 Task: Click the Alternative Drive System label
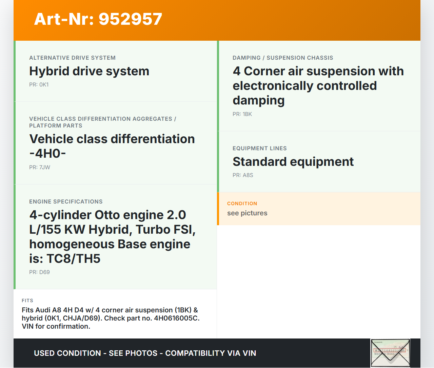click(72, 58)
